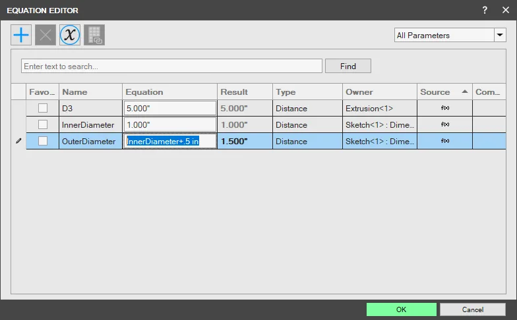Click the fx source icon for D3
The width and height of the screenshot is (517, 320).
coord(444,108)
